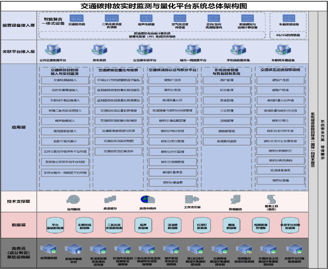Select the 工作流引擎 icon
The height and width of the screenshot is (269, 328).
[x=192, y=199]
